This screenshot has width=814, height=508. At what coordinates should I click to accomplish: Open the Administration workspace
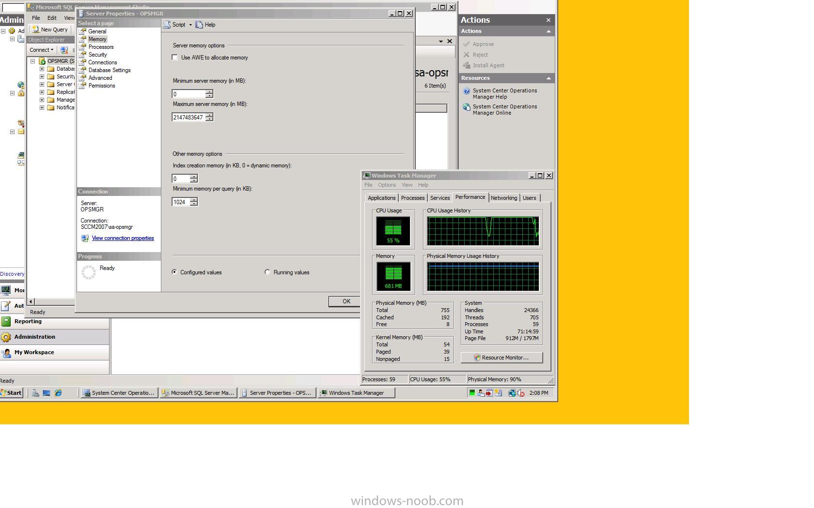(54, 337)
